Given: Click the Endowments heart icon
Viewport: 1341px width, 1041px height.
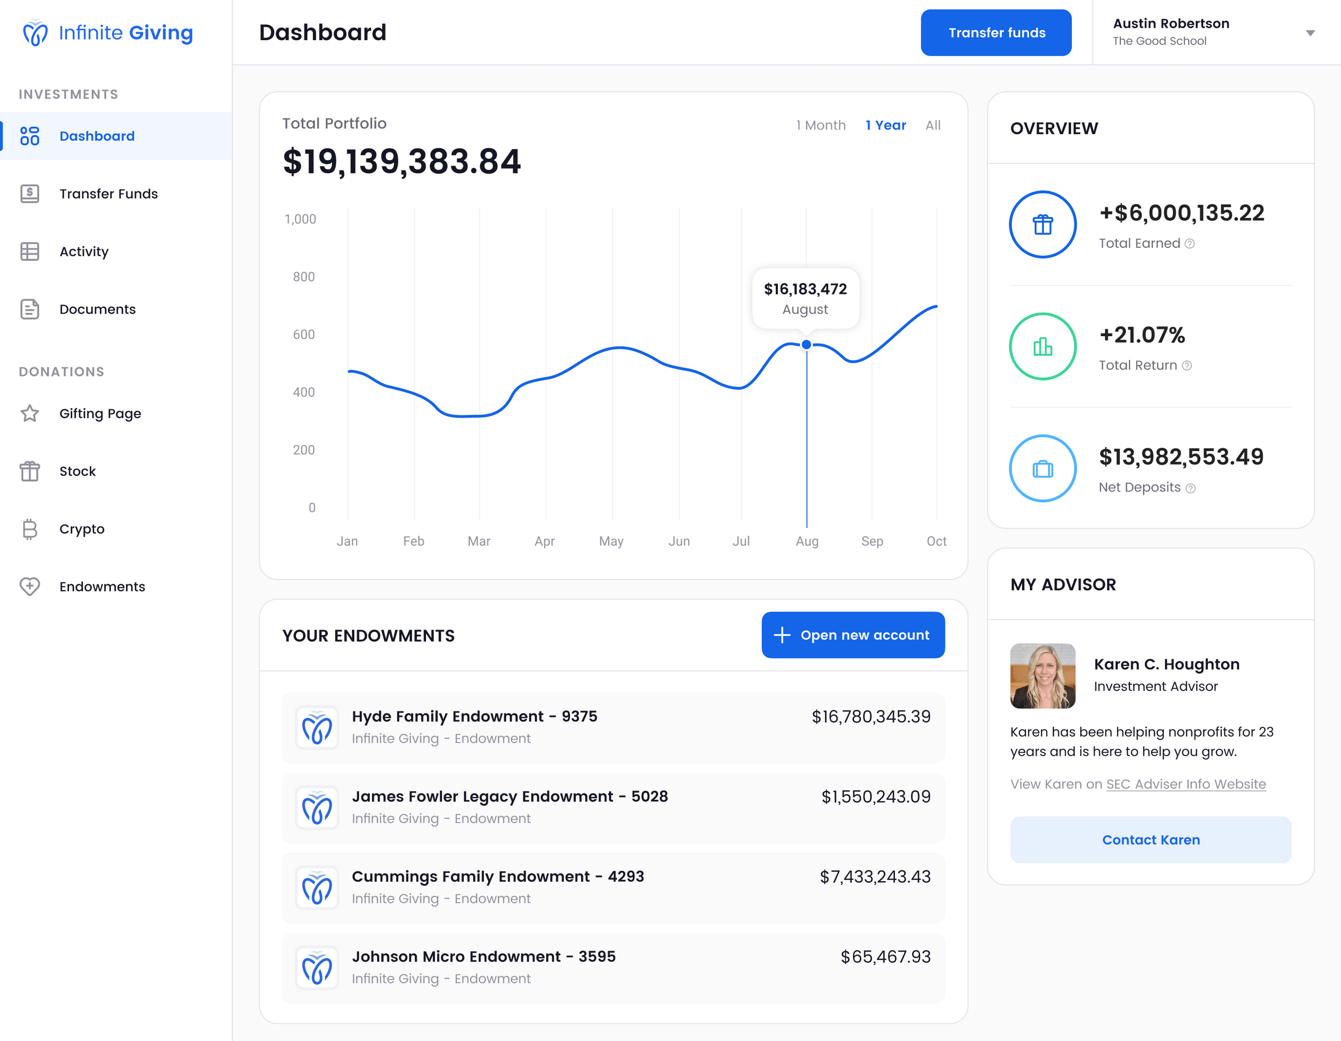Looking at the screenshot, I should click(x=29, y=587).
